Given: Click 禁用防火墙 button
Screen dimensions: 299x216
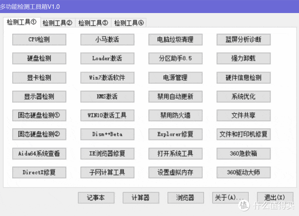Looking at the screenshot, I should [176, 115].
